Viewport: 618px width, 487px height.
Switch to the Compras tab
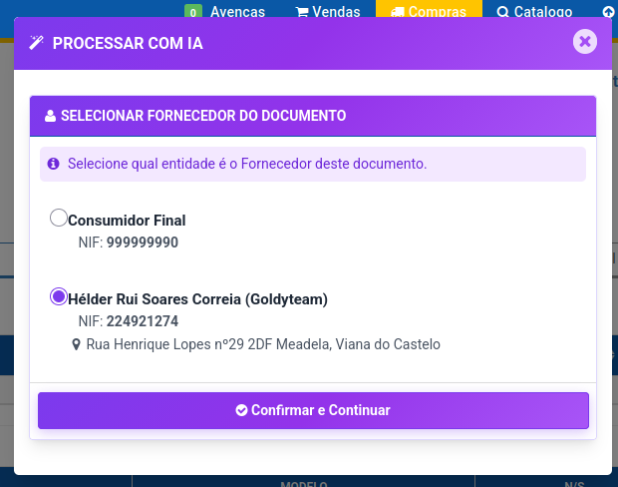click(429, 9)
